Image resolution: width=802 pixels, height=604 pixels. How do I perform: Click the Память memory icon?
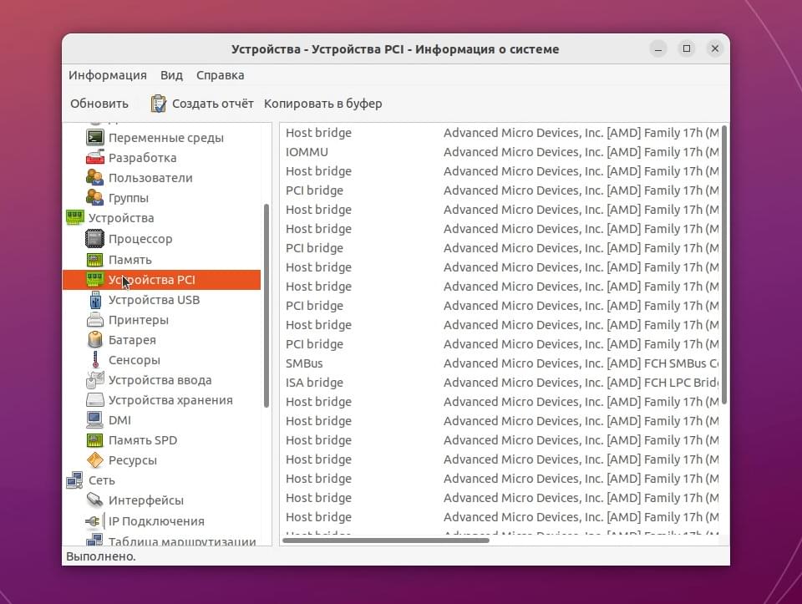point(95,260)
